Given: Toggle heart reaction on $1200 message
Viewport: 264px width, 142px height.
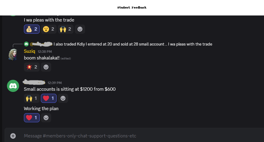Looking at the screenshot, I should (x=49, y=98).
